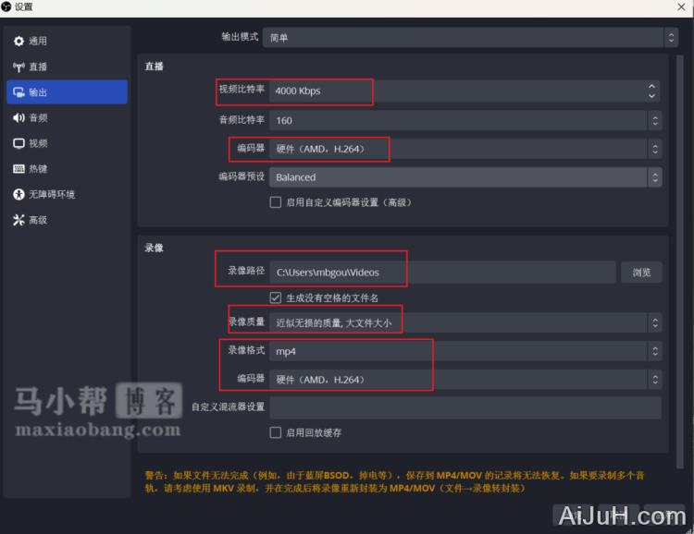Uncheck 生成没有空格的文件名 checkbox
This screenshot has width=694, height=534.
pos(275,298)
